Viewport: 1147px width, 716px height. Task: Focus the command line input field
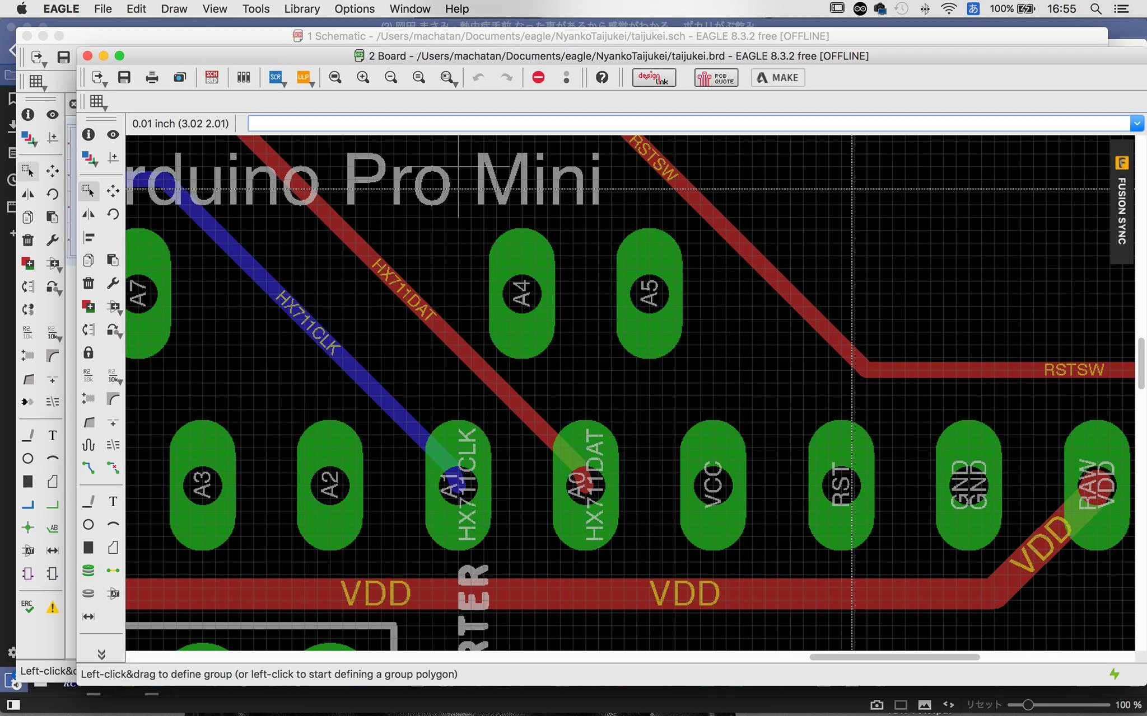pyautogui.click(x=689, y=123)
